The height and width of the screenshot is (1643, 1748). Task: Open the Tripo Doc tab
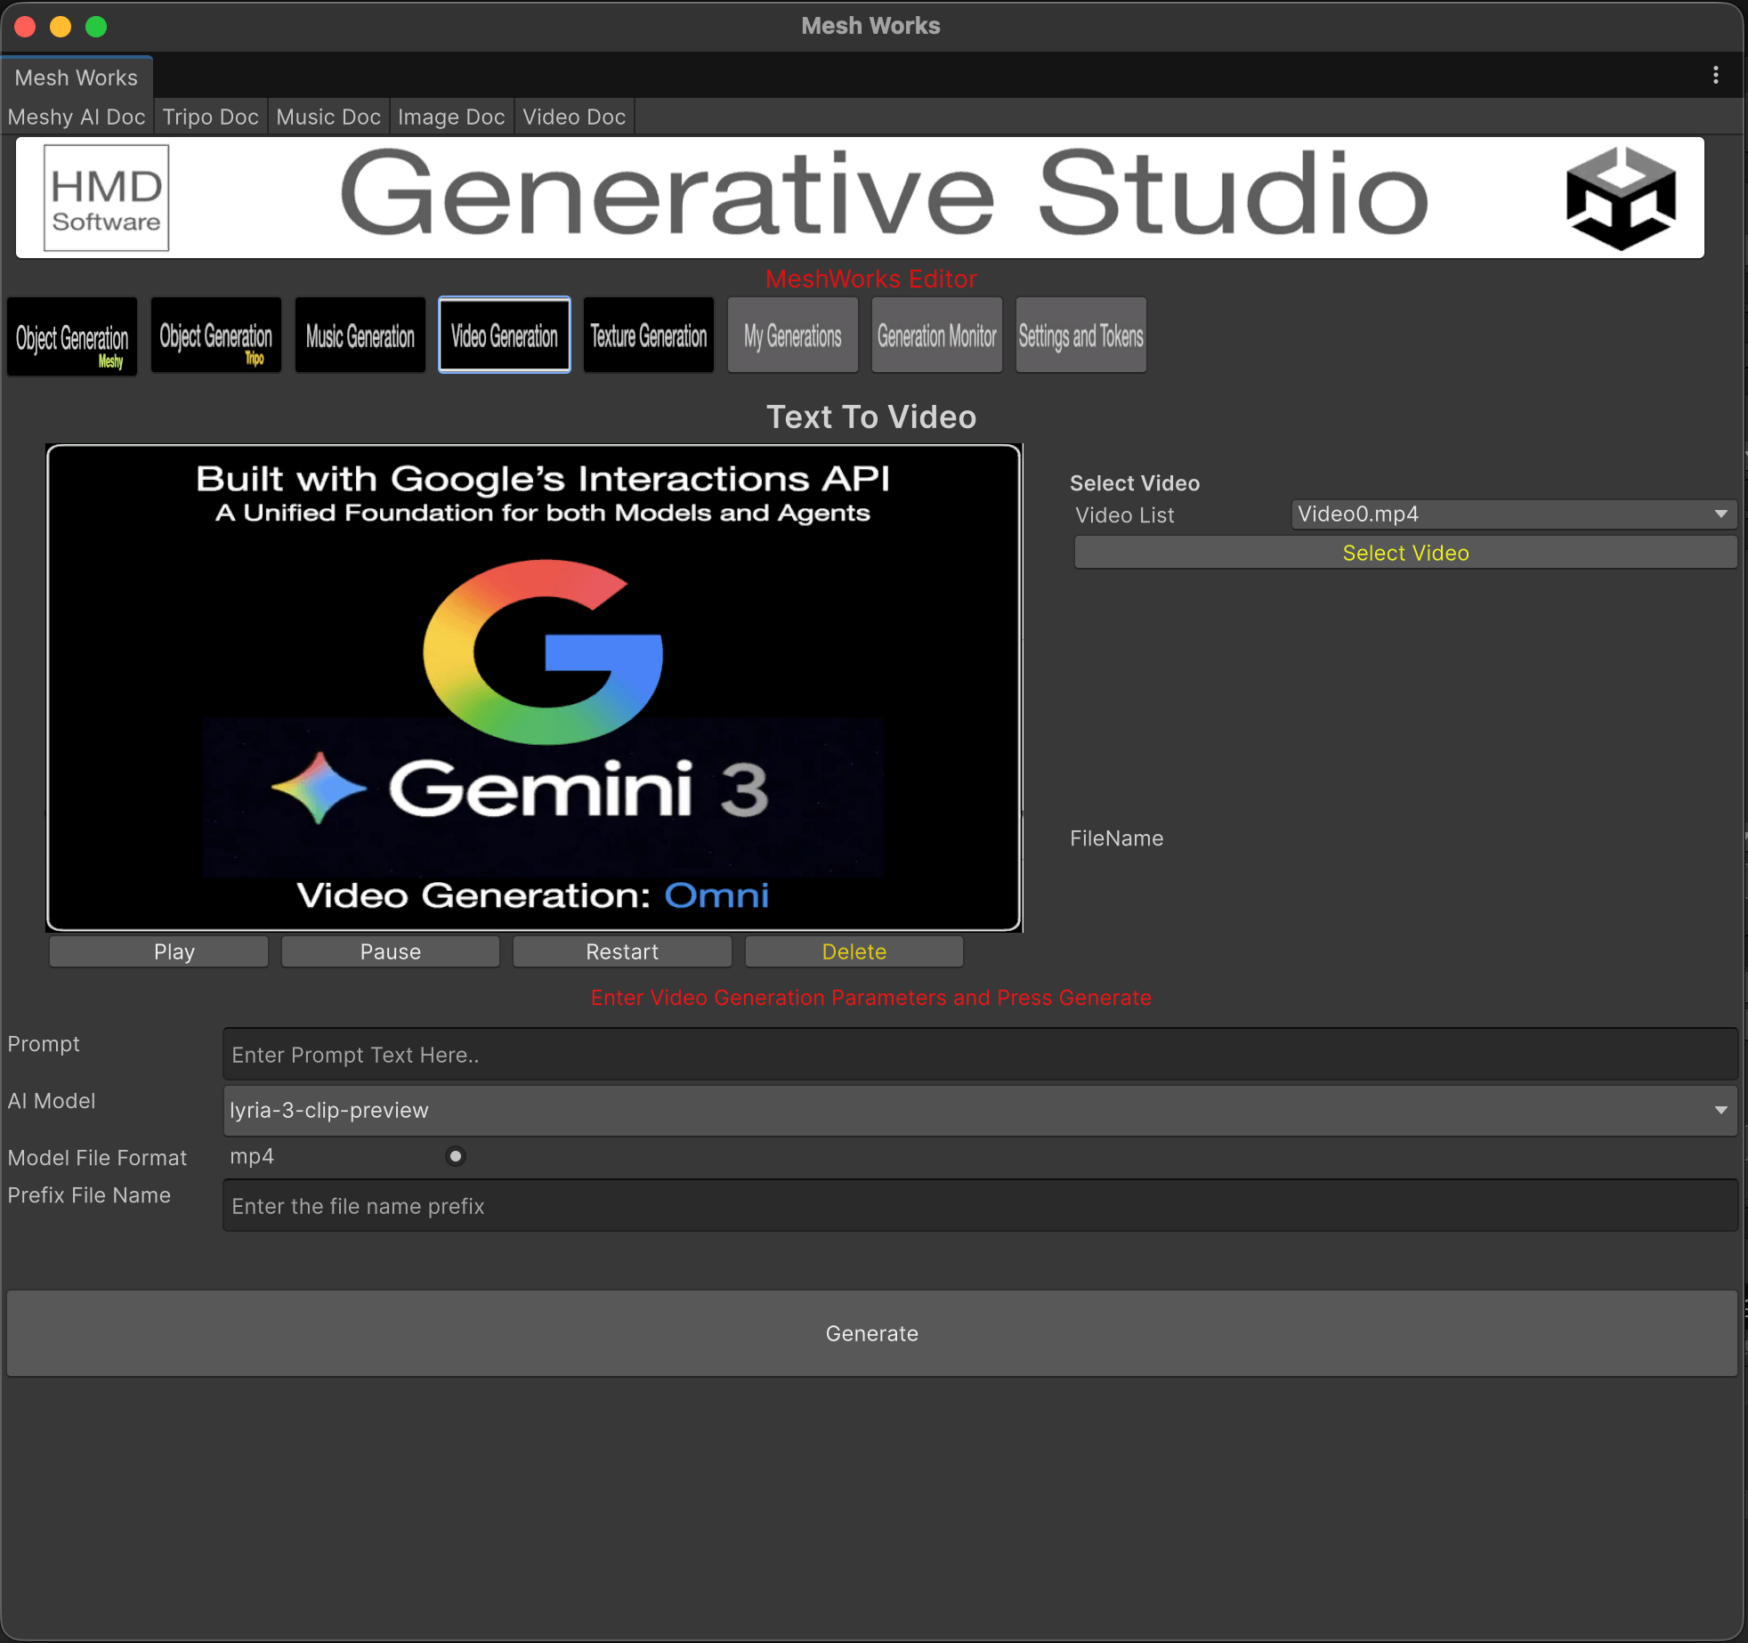pos(211,117)
